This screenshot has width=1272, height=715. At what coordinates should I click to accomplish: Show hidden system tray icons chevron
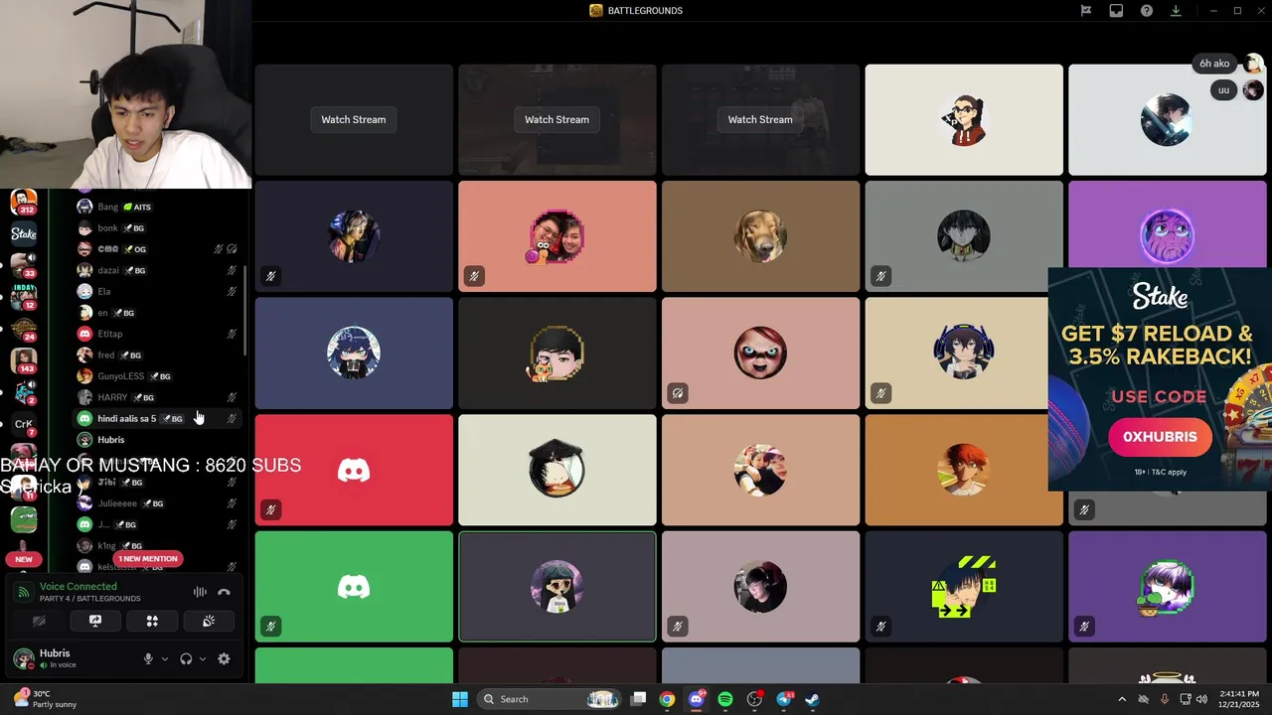[1122, 699]
